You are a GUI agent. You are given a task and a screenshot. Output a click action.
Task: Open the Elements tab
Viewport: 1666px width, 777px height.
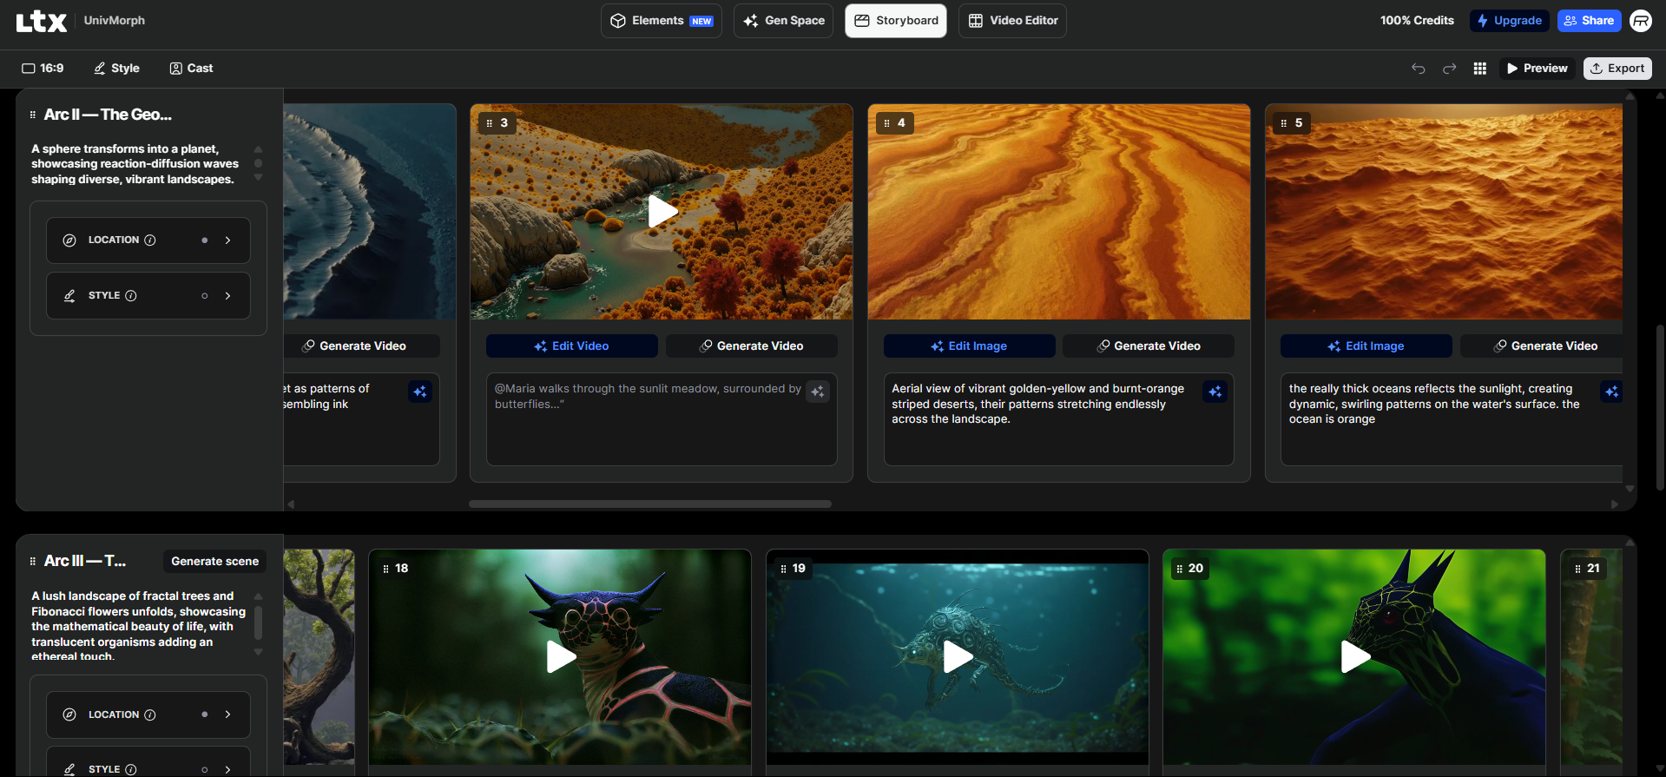tap(662, 21)
